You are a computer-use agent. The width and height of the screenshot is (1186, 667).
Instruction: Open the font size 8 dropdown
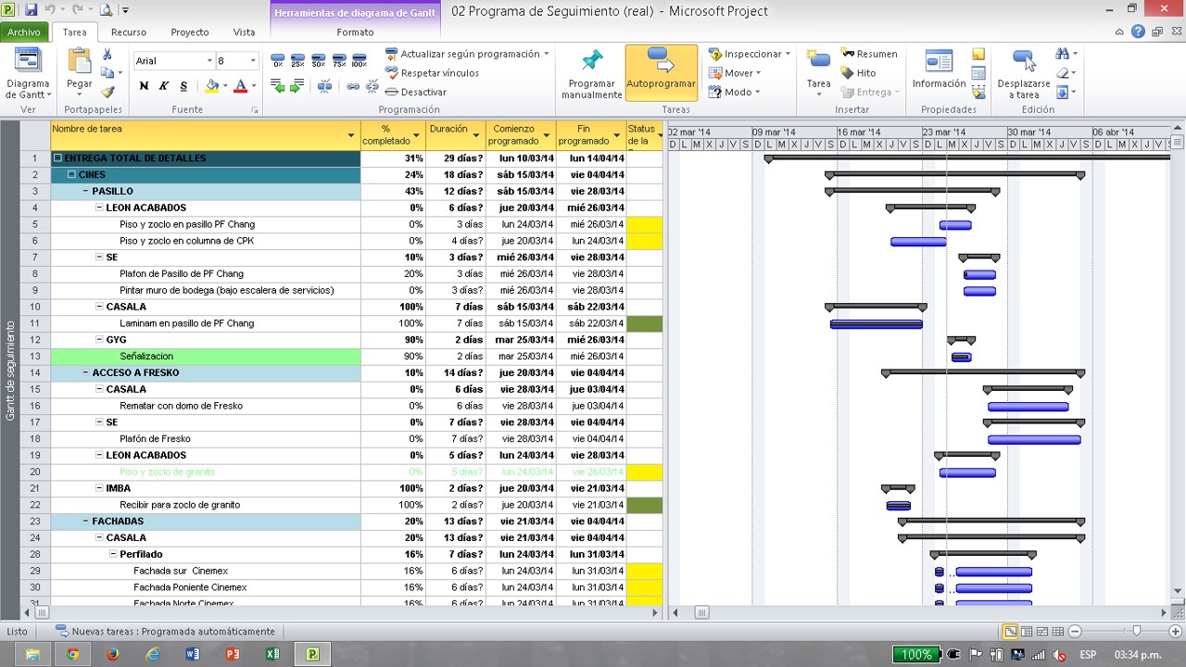pyautogui.click(x=253, y=61)
